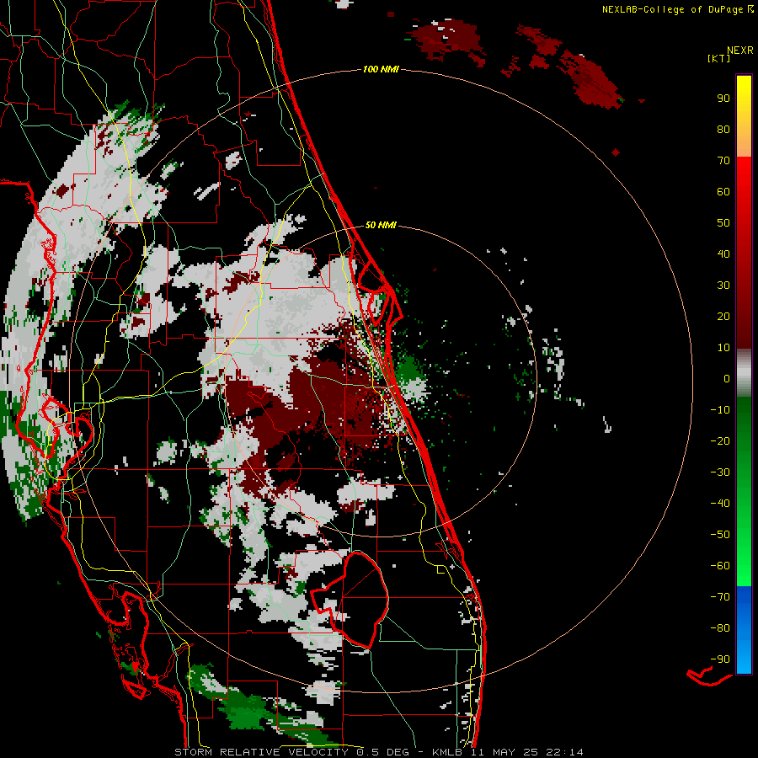Click the 60 value on the velocity scale

(x=723, y=192)
